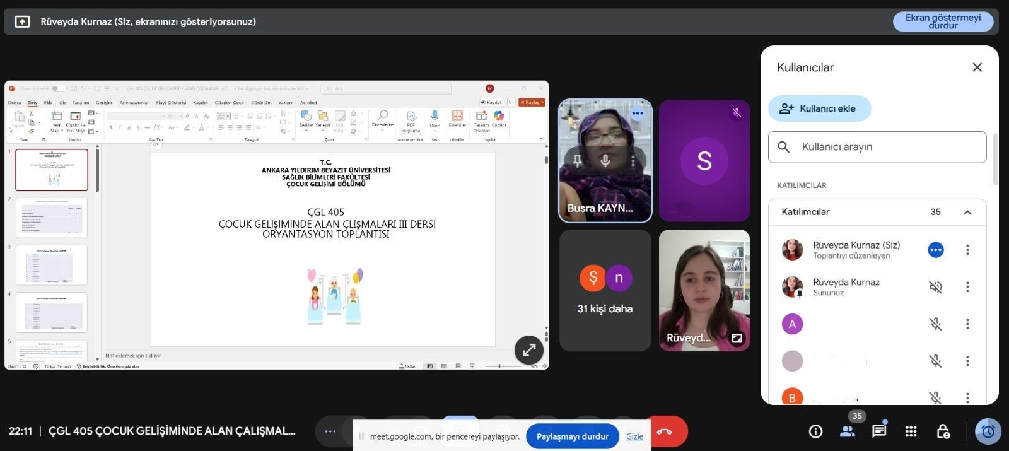Hang up with red end call button

coord(664,432)
